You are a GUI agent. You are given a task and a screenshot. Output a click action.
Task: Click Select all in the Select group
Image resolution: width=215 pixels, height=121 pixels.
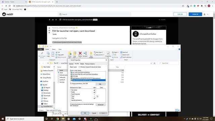[124, 52]
